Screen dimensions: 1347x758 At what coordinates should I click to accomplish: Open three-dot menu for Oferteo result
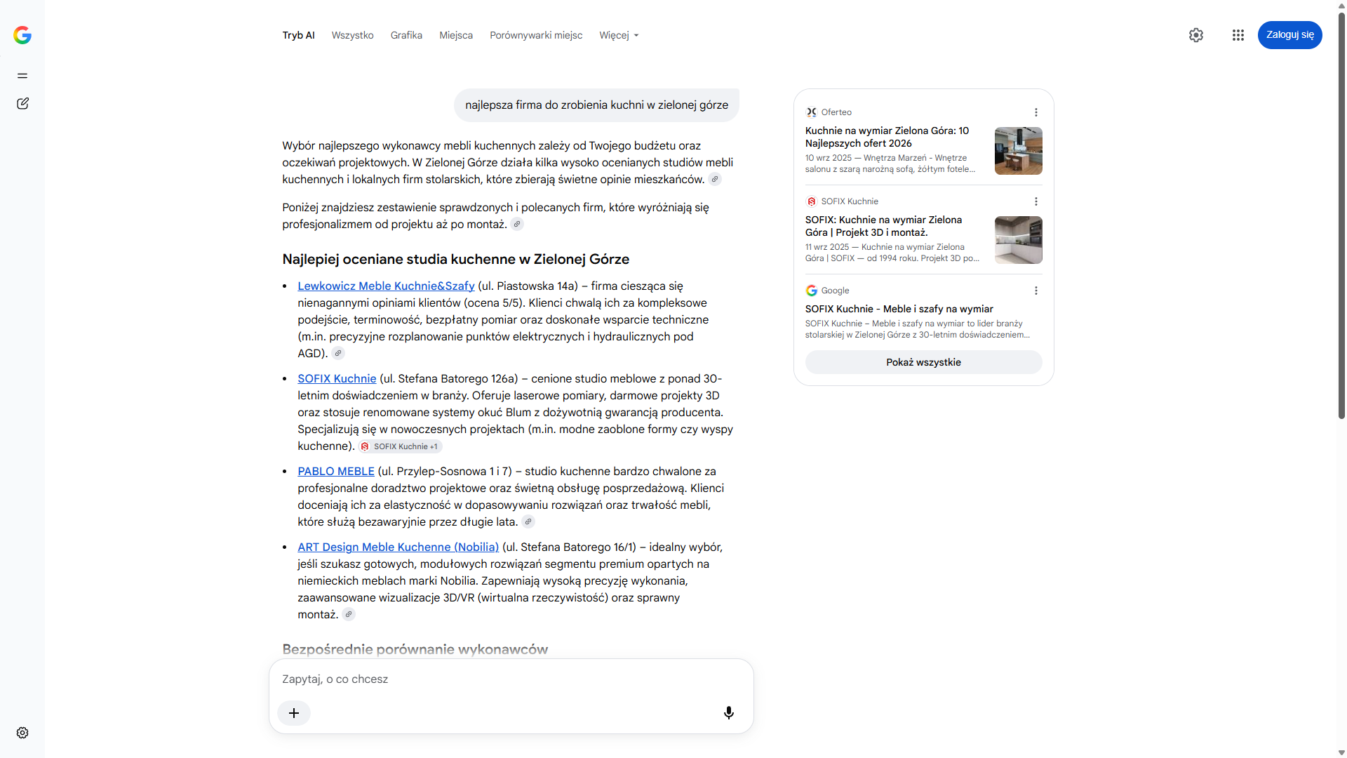pos(1036,112)
